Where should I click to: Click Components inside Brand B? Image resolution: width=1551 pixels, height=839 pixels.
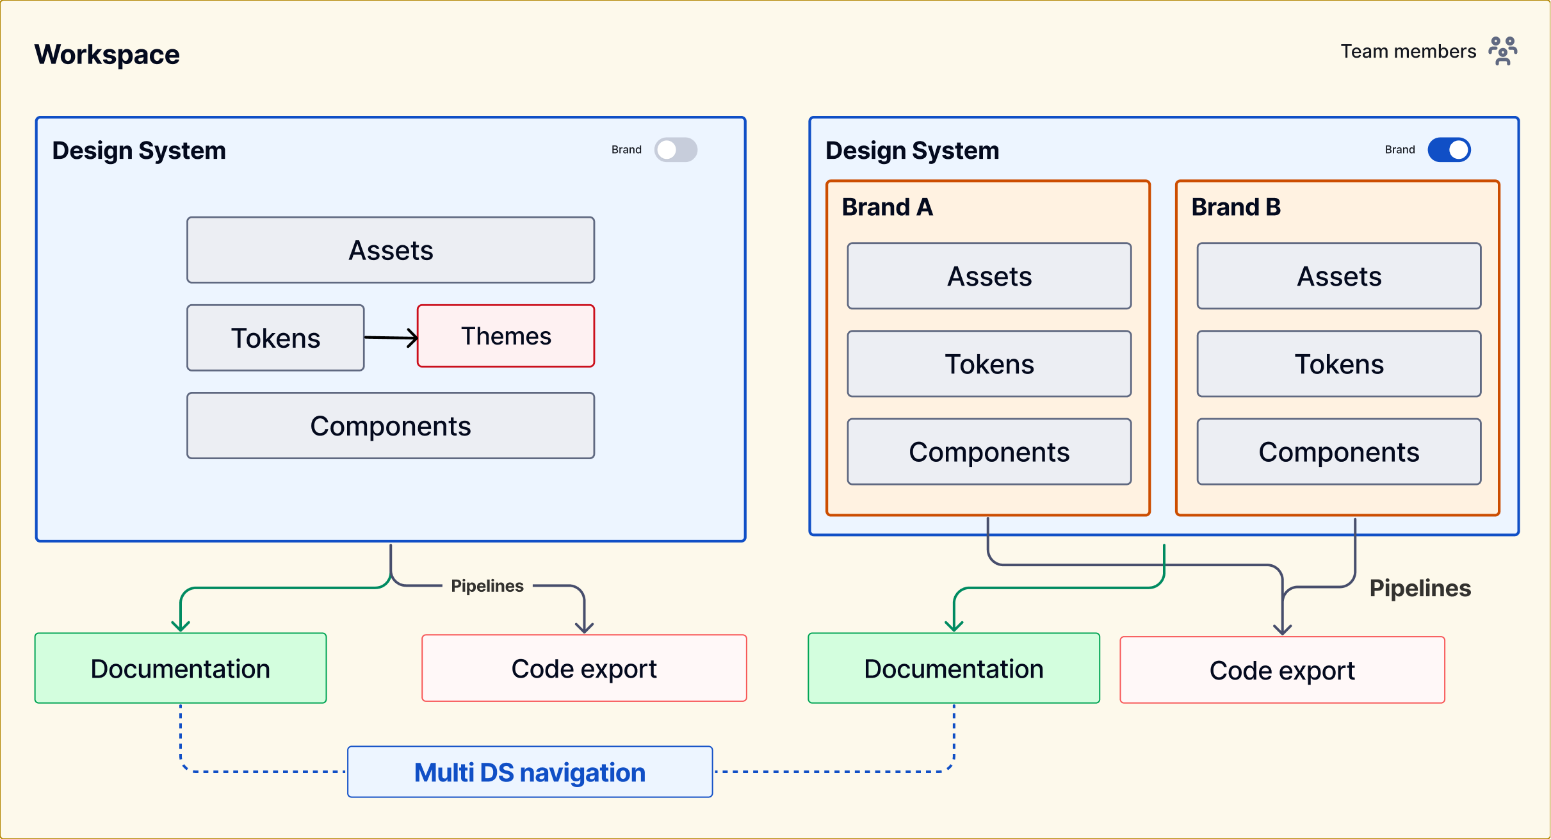[1339, 452]
